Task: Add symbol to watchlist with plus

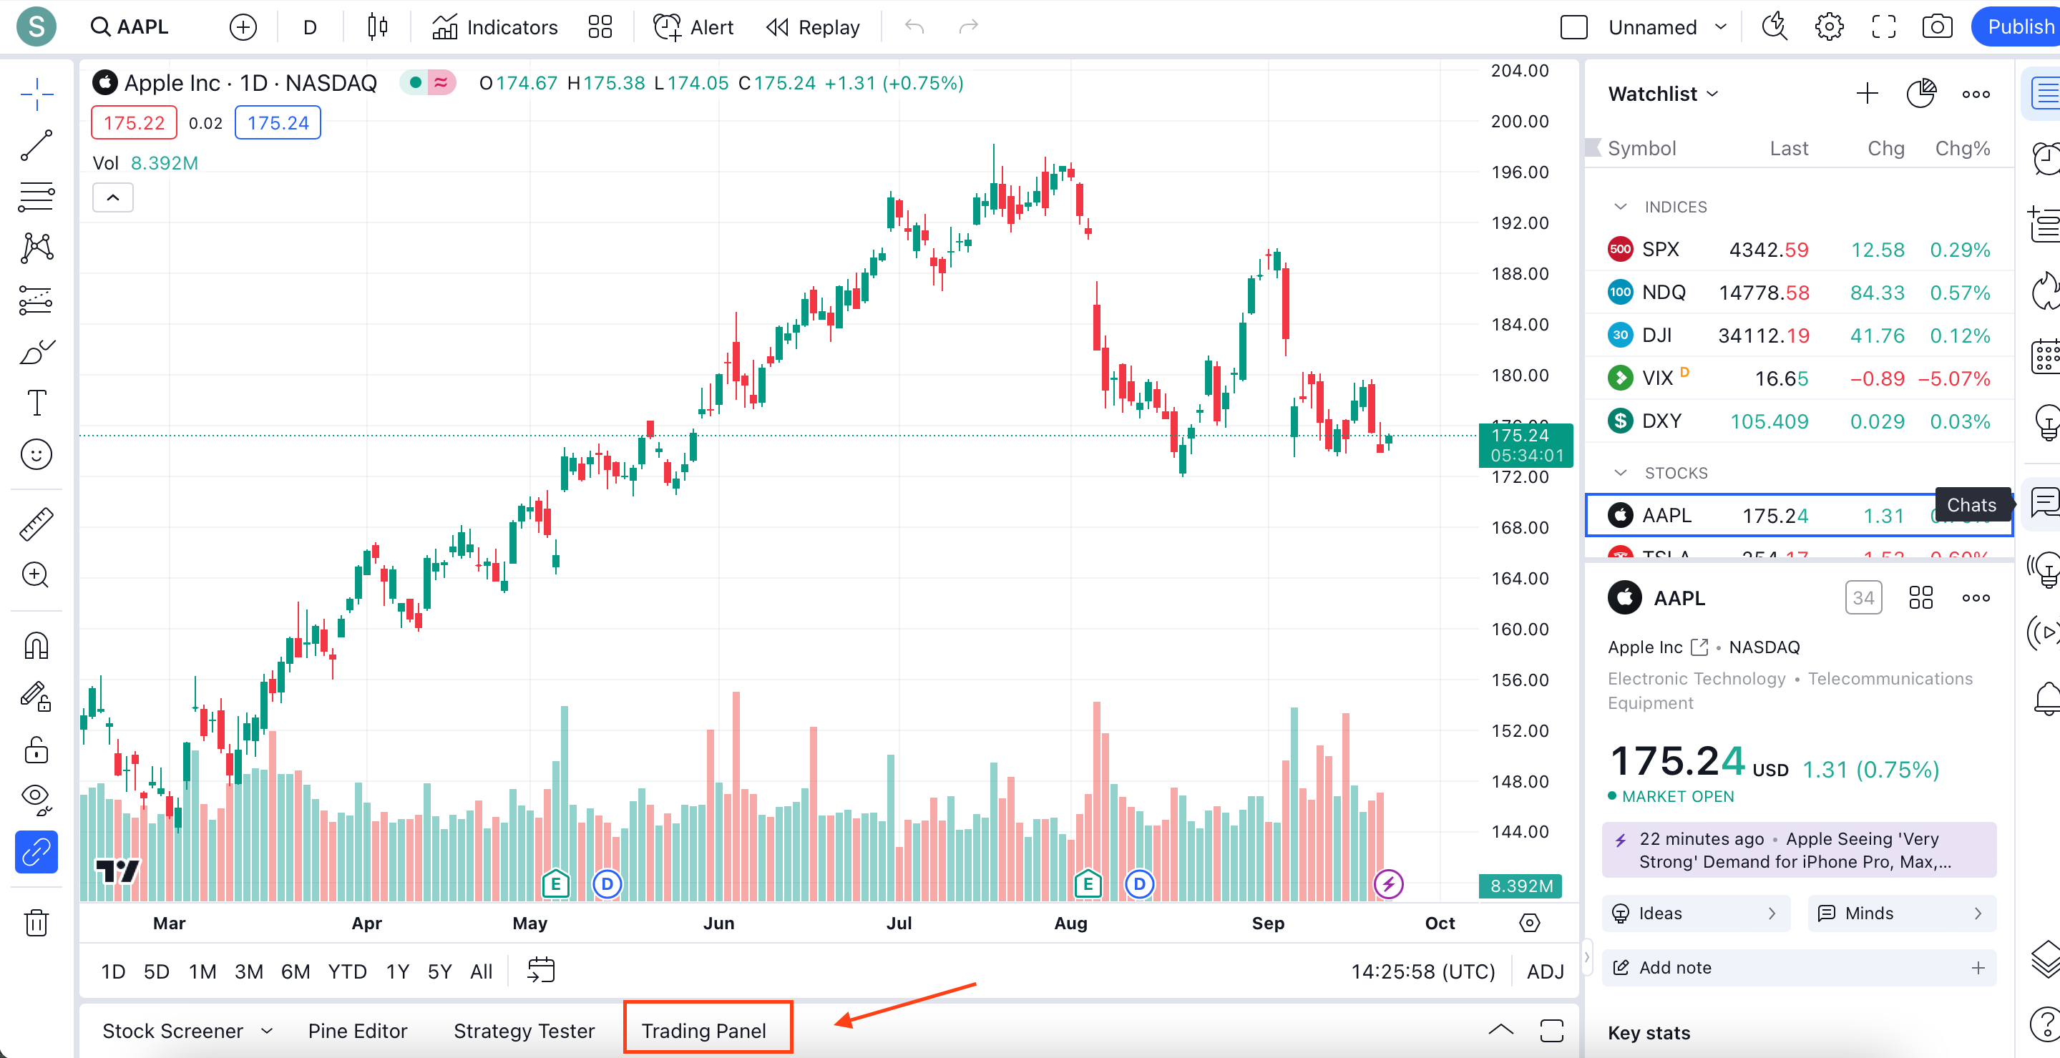Action: (x=1867, y=94)
